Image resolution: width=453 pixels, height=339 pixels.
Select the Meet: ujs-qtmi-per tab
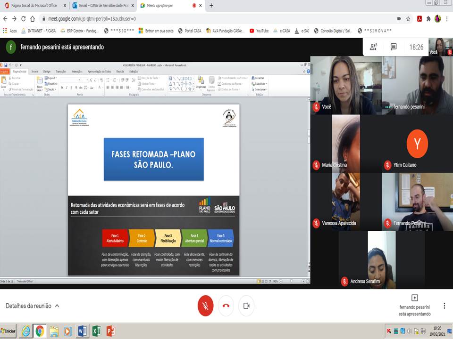coord(170,6)
